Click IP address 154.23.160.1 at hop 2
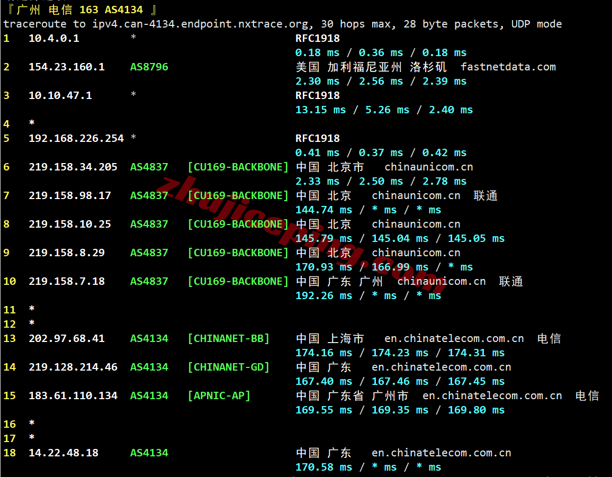 click(x=67, y=67)
